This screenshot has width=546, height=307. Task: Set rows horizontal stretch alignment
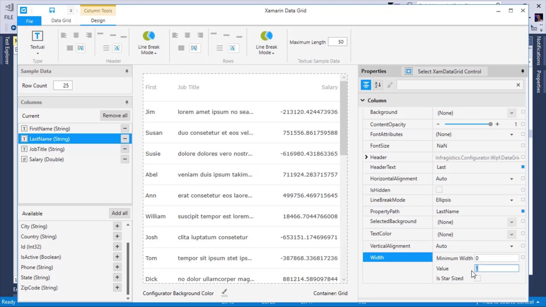coord(181,48)
